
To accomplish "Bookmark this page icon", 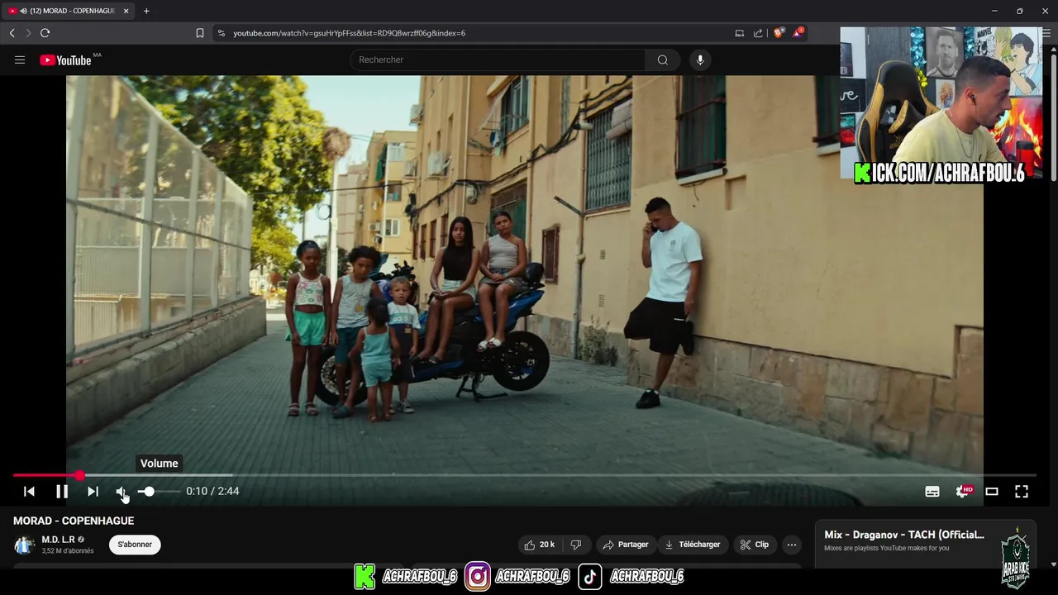I will (x=199, y=33).
